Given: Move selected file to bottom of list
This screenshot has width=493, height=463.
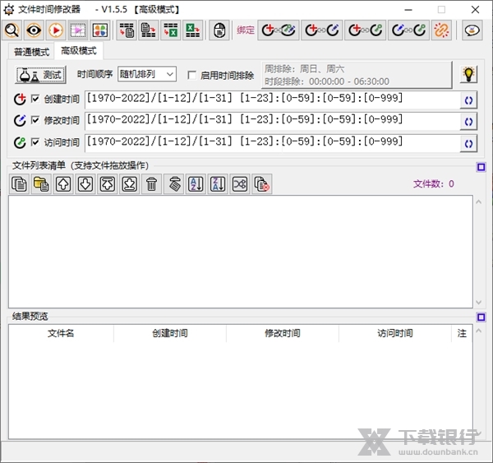Looking at the screenshot, I should (129, 184).
